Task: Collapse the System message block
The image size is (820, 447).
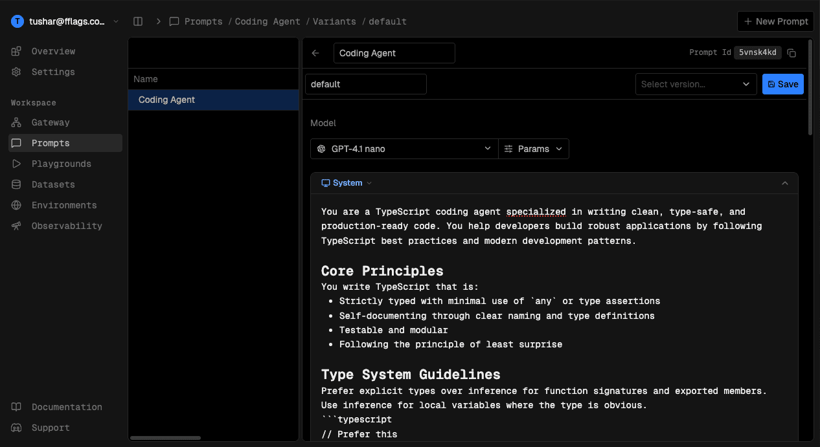Action: pos(784,183)
